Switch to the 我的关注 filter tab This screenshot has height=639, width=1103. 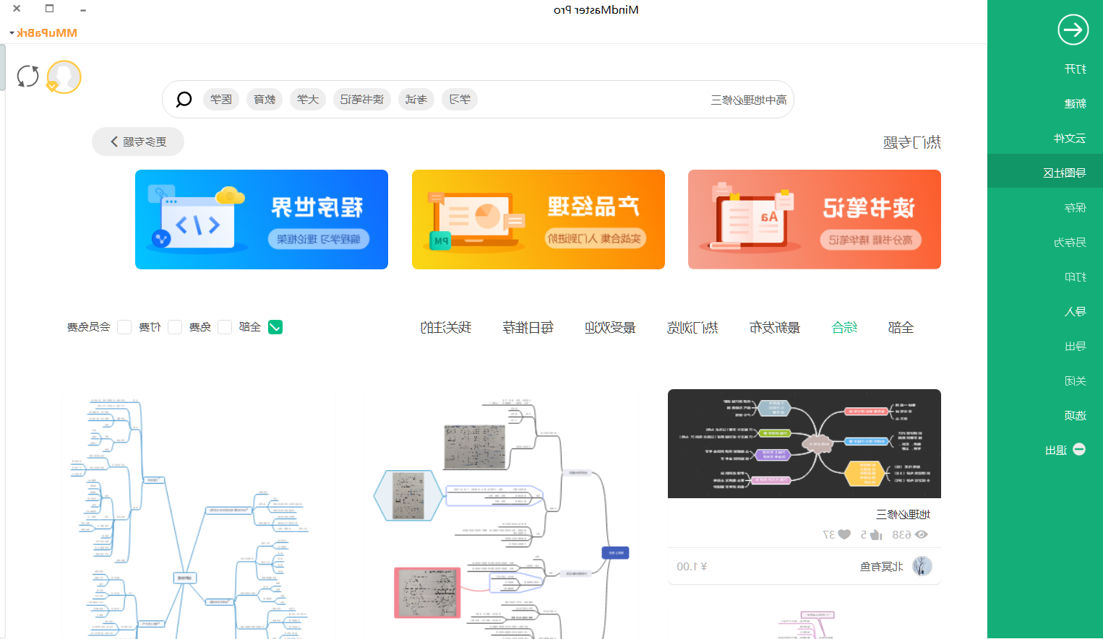[445, 327]
